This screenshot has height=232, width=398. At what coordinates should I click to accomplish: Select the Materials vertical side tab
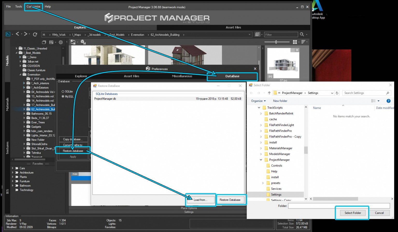pyautogui.click(x=7, y=104)
